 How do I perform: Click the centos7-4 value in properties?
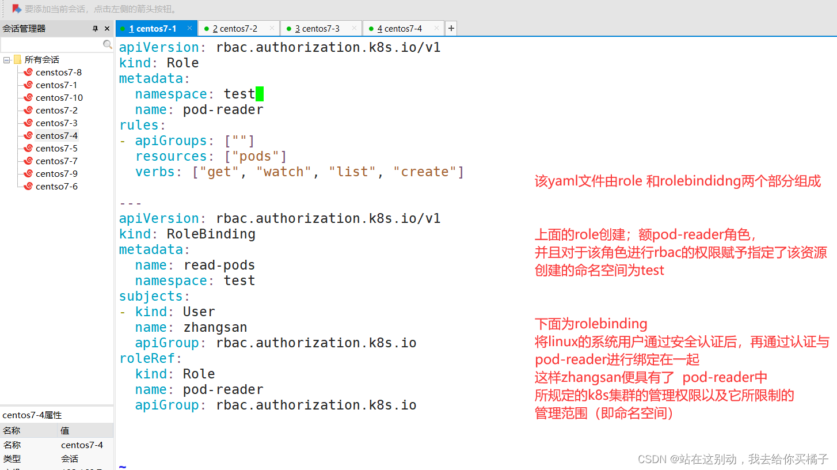click(x=82, y=445)
